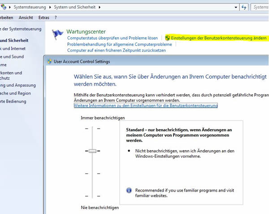
Task: Click the Mithilfe der Benutzerkontensteuerung paragraph
Action: (x=171, y=97)
